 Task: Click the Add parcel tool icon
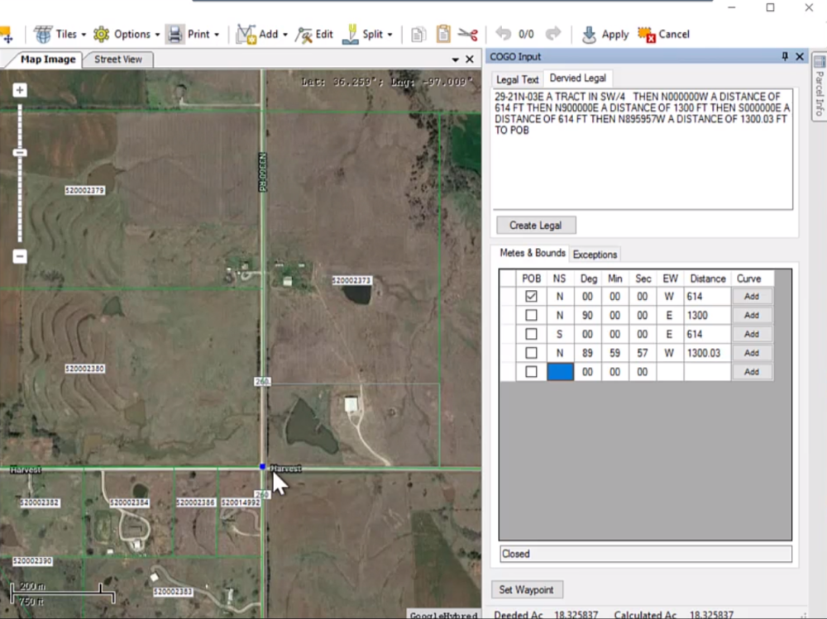point(246,34)
